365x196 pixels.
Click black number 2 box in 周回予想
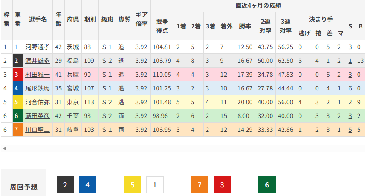point(65,185)
